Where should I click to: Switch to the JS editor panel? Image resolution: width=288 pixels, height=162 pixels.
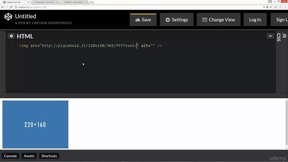284,36
